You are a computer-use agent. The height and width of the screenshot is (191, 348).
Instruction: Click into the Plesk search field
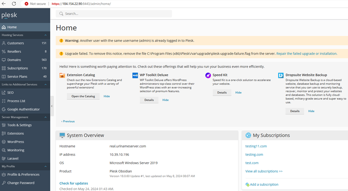(114, 14)
